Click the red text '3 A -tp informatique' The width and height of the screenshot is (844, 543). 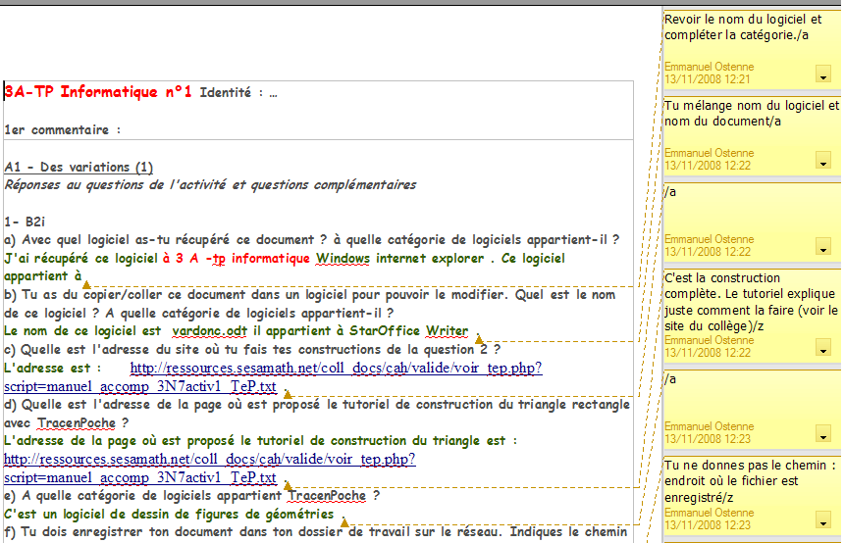pyautogui.click(x=242, y=259)
